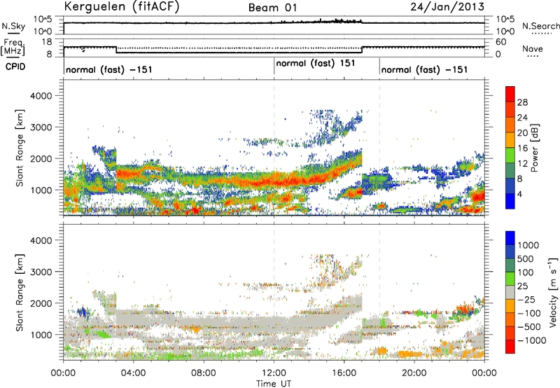Click the '08:00' time axis tick
The height and width of the screenshot is (388, 560).
(204, 373)
